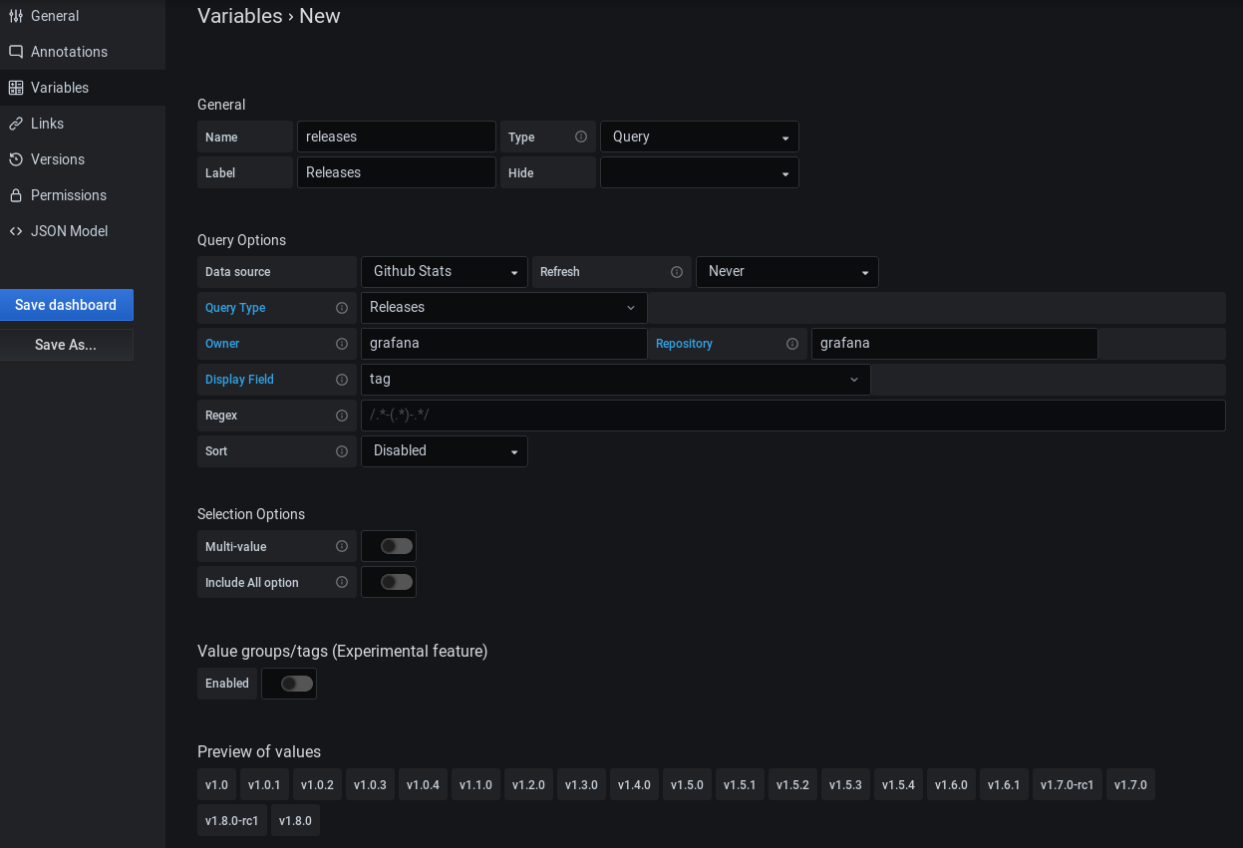Screen dimensions: 1243x848
Task: Click the Links chain icon
Action: 16,123
